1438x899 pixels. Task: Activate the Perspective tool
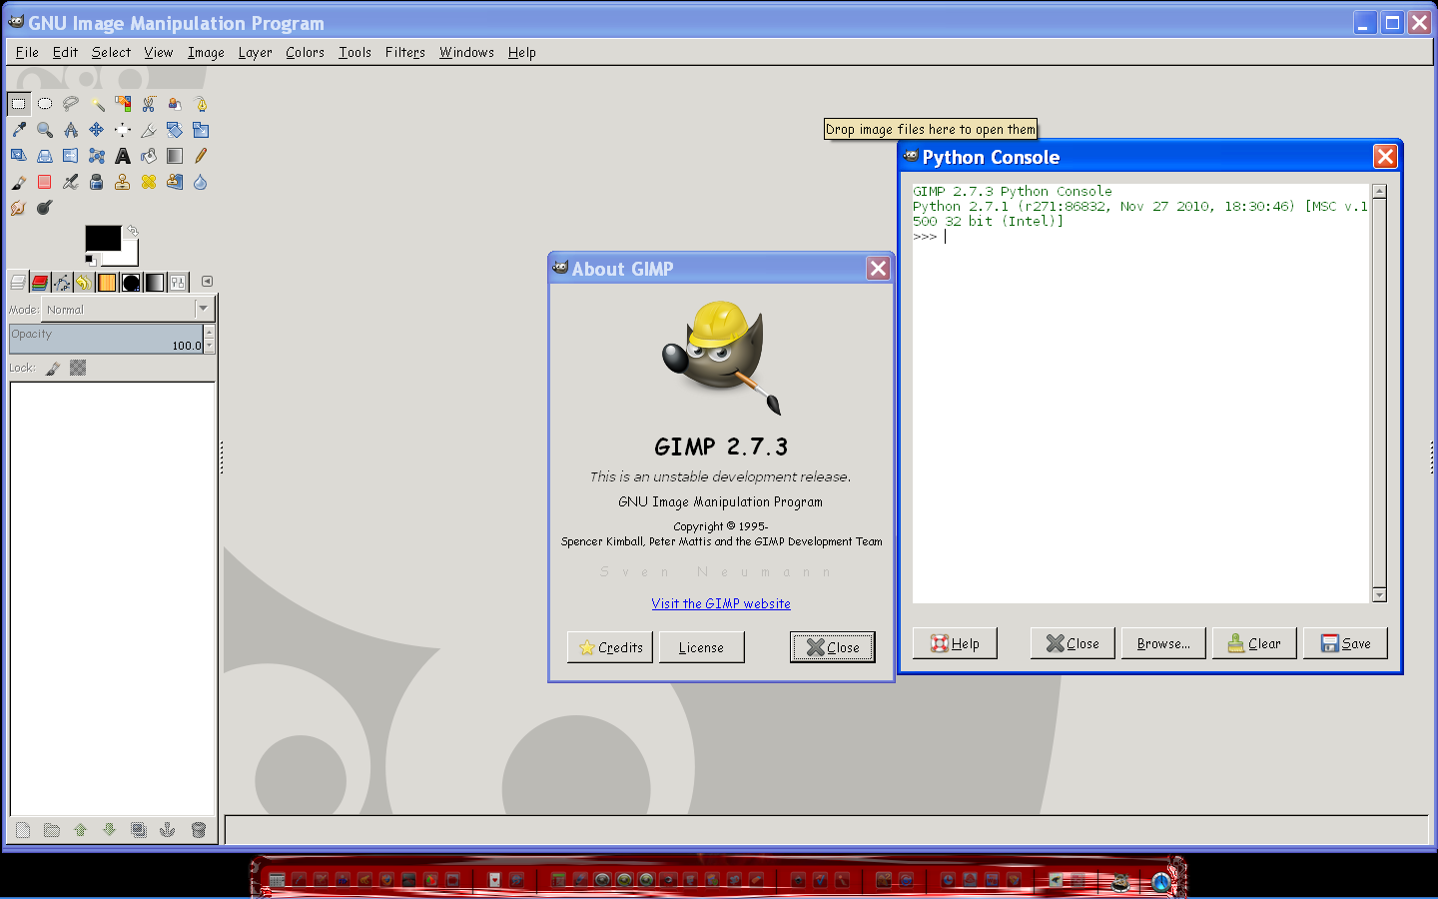pyautogui.click(x=45, y=156)
